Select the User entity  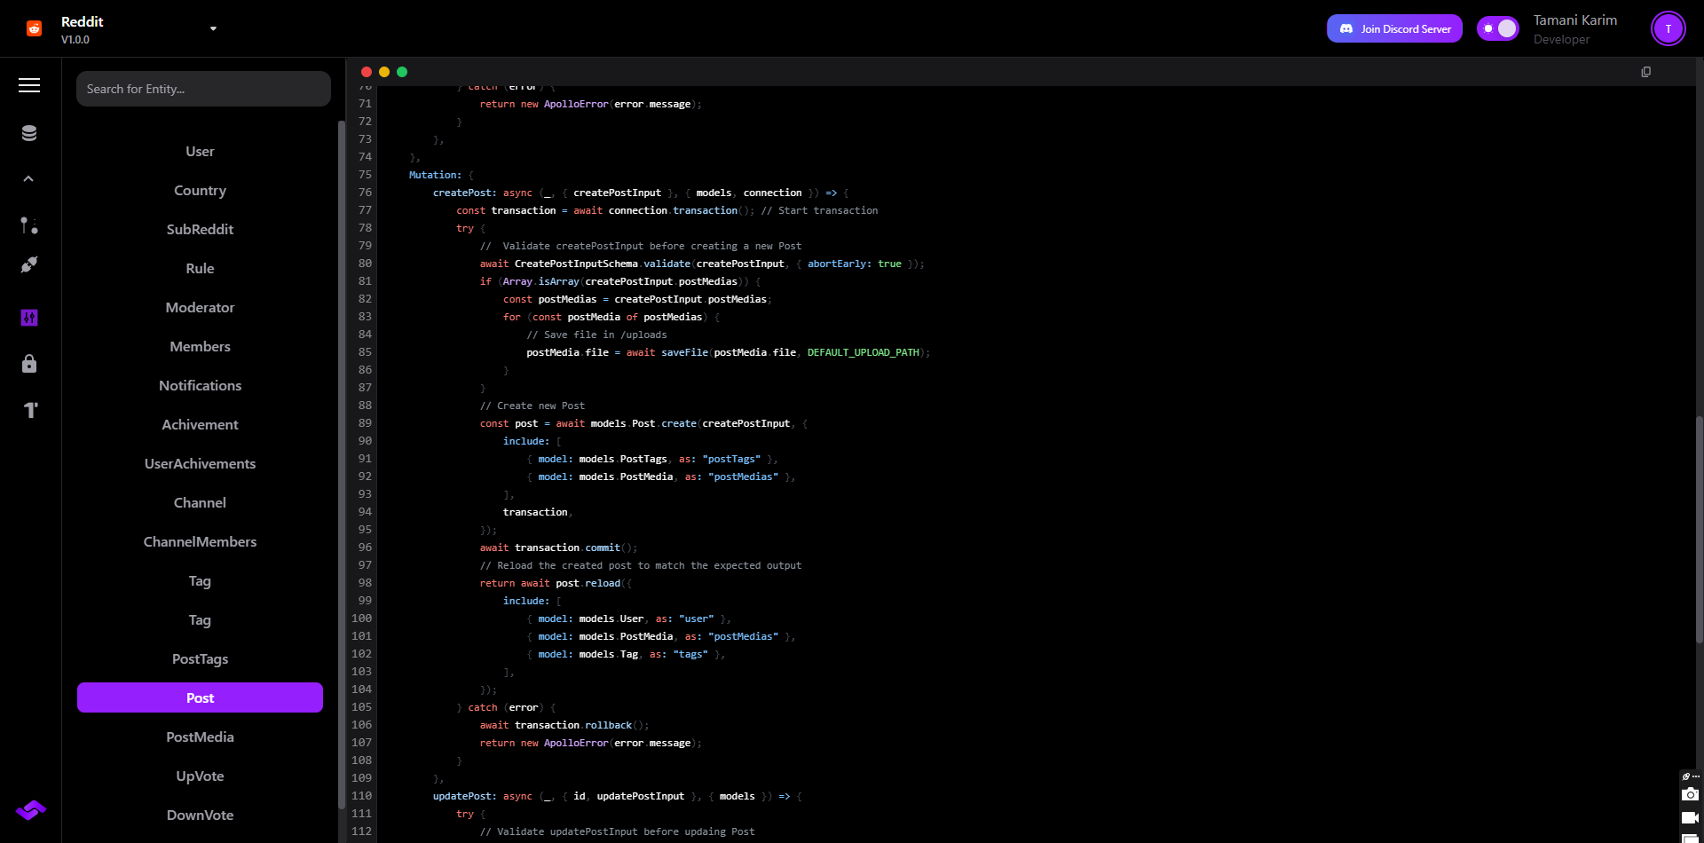(x=200, y=151)
